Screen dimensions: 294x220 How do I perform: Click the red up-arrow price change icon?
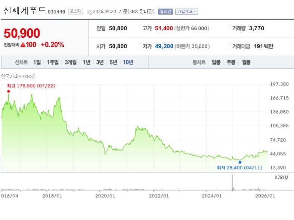[x=23, y=45]
